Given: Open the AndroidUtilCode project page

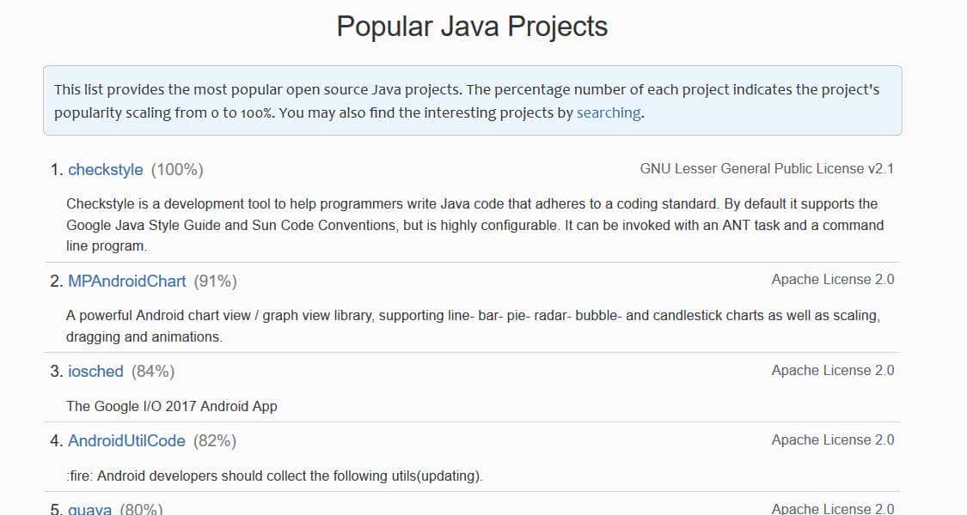Looking at the screenshot, I should (125, 440).
